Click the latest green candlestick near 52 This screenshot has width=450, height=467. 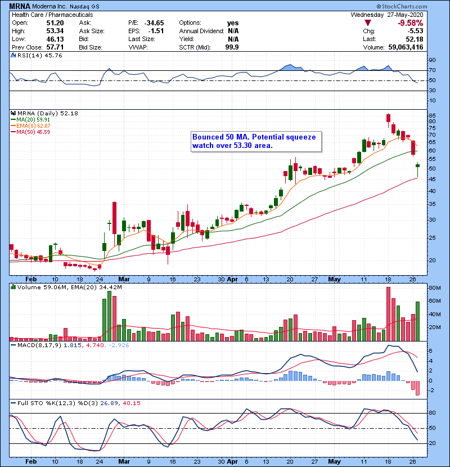tap(417, 165)
